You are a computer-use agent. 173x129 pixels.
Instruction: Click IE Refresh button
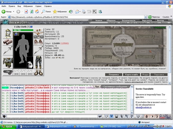(x=32, y=11)
